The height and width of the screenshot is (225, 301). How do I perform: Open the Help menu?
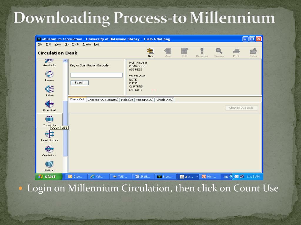point(97,45)
